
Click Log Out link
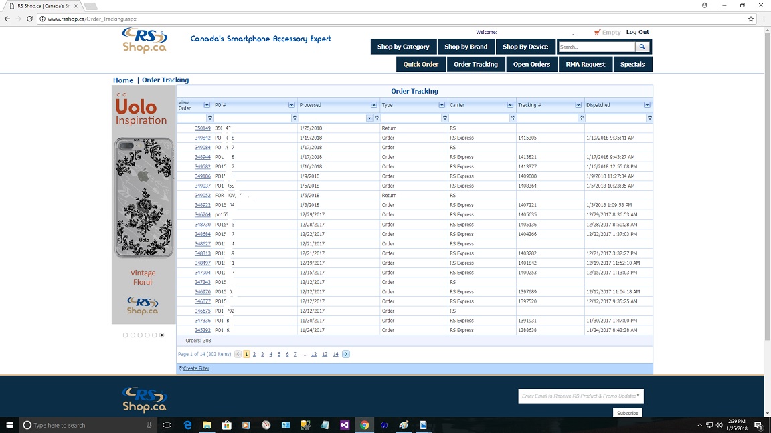[x=637, y=32]
